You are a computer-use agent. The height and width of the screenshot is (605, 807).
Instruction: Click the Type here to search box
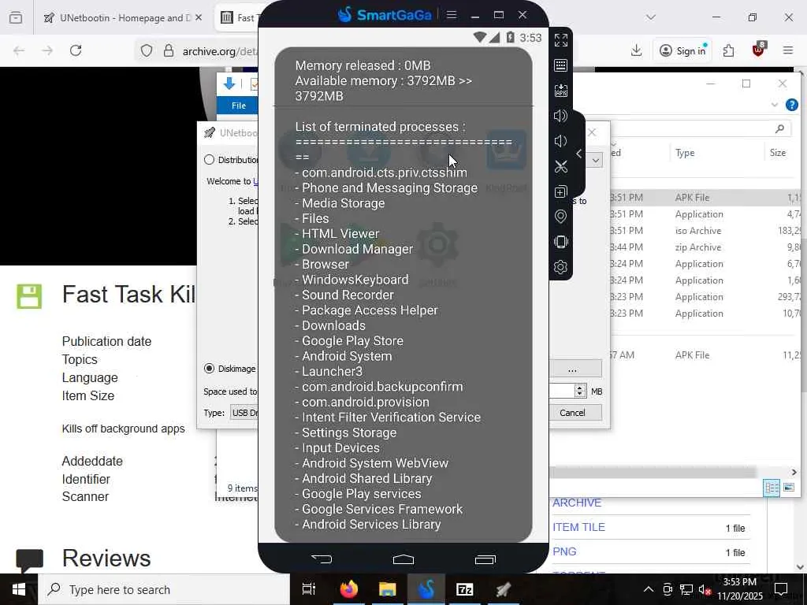(164, 589)
